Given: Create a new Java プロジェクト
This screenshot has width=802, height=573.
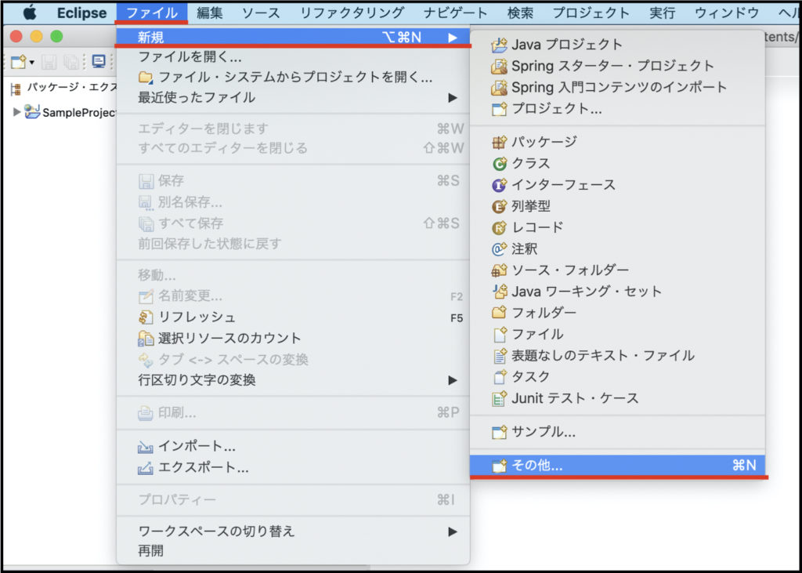Looking at the screenshot, I should coord(617,45).
